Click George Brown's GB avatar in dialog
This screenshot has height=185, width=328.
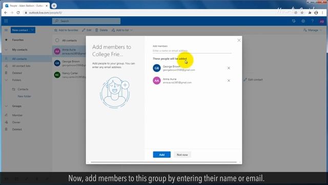(157, 68)
